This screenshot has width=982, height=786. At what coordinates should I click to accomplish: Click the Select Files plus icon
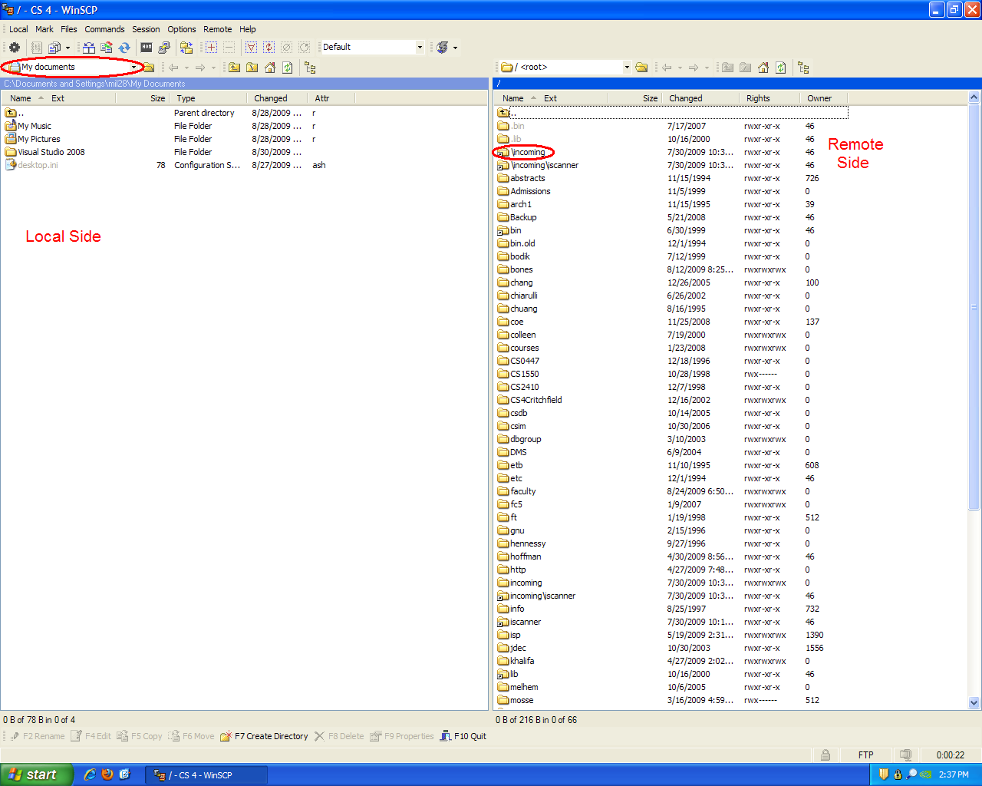(x=211, y=48)
